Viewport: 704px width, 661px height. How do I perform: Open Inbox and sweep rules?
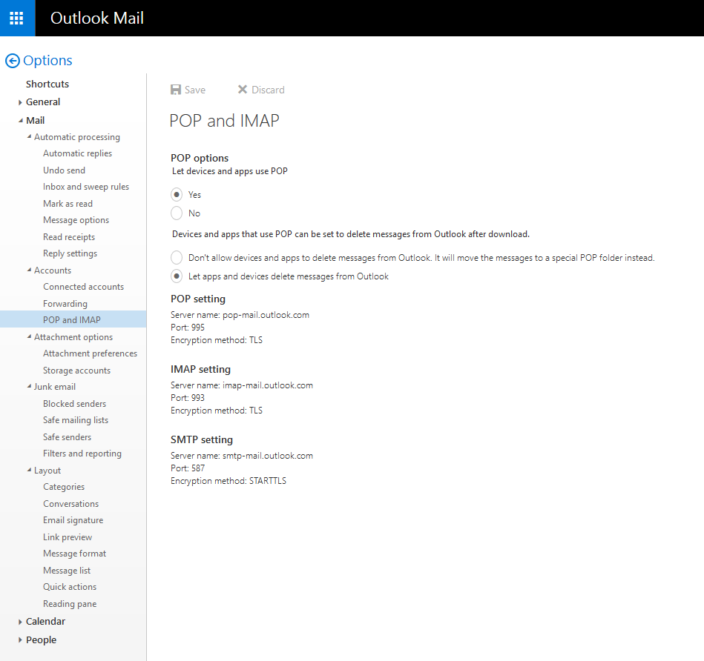click(x=85, y=187)
